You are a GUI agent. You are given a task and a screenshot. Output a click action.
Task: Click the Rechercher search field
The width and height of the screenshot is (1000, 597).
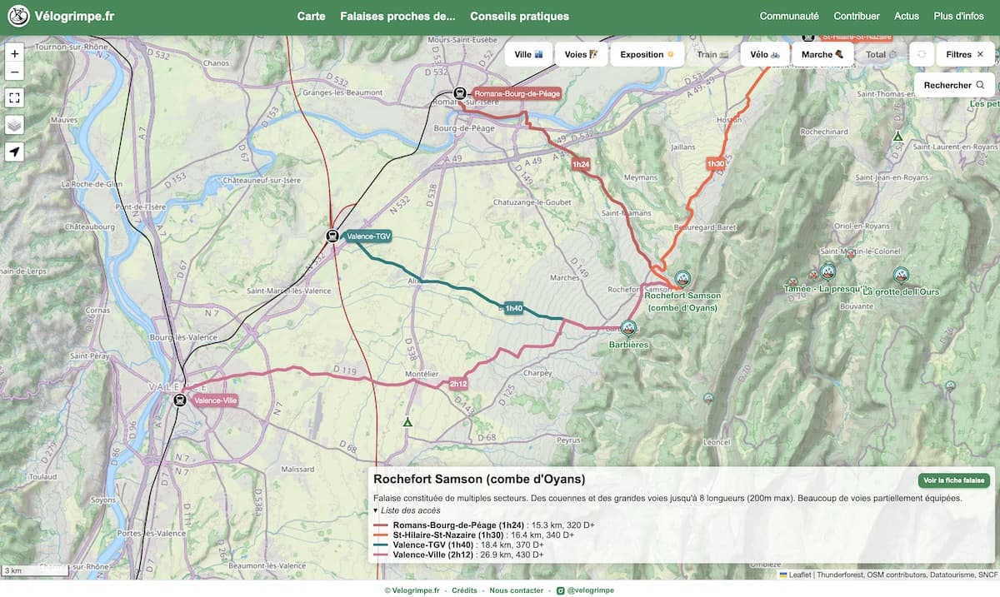(x=946, y=85)
